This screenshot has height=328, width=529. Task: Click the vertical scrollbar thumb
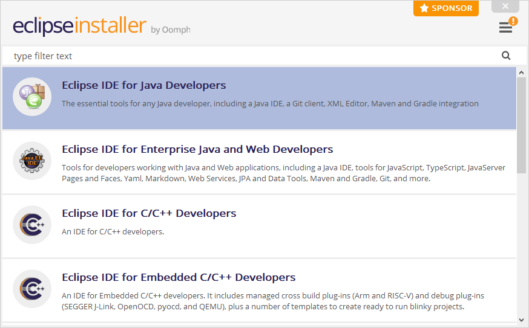(x=521, y=125)
